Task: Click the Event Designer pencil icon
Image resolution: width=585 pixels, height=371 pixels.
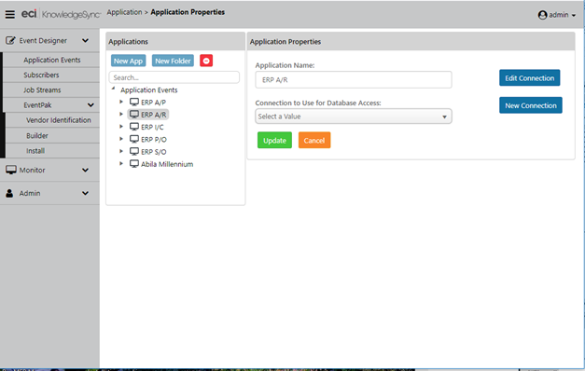Action: 10,40
